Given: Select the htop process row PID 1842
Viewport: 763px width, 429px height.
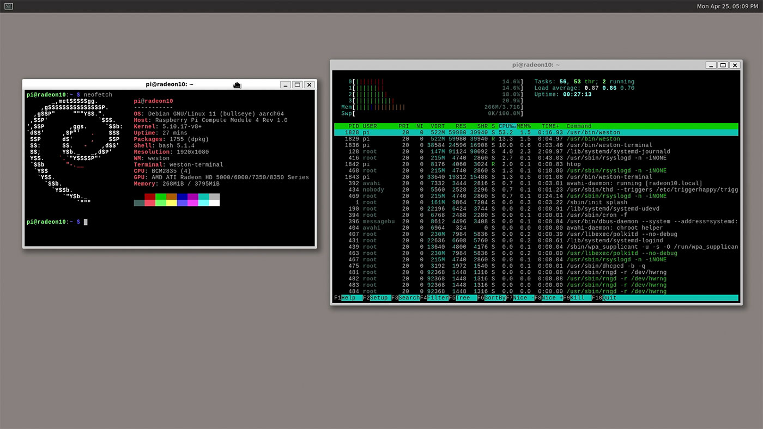Looking at the screenshot, I should pos(536,164).
